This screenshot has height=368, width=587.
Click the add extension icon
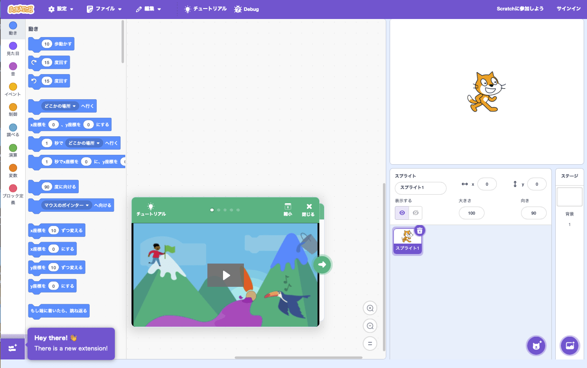(12, 348)
